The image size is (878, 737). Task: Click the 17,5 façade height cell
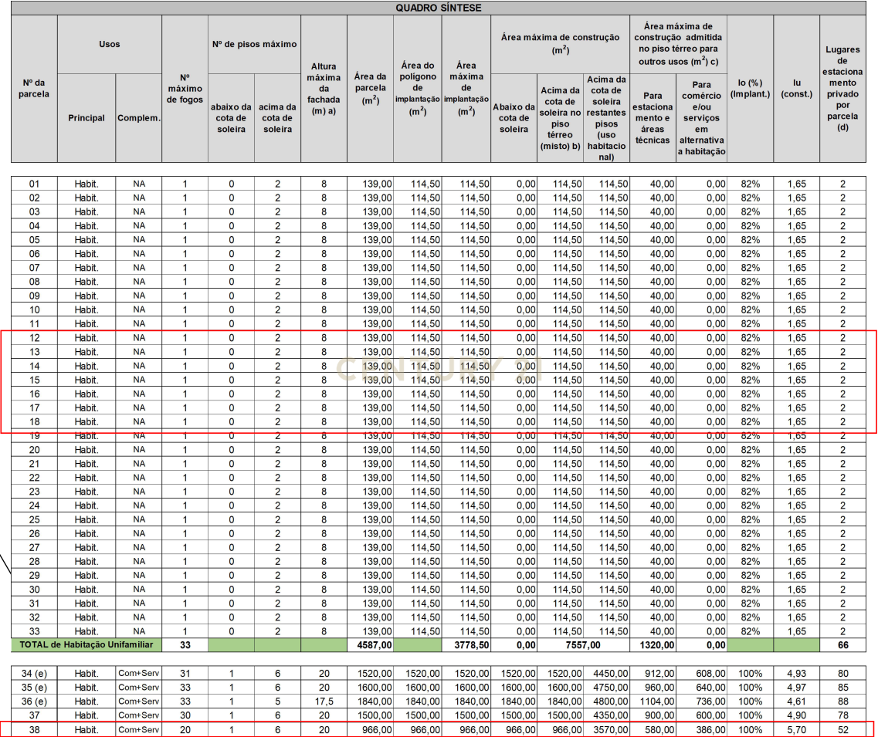click(x=324, y=701)
